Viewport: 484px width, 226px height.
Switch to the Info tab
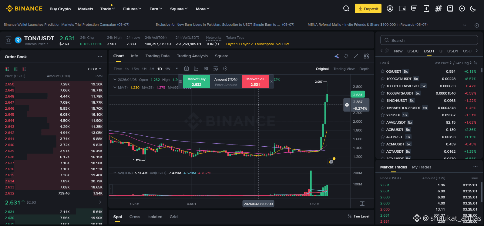135,56
